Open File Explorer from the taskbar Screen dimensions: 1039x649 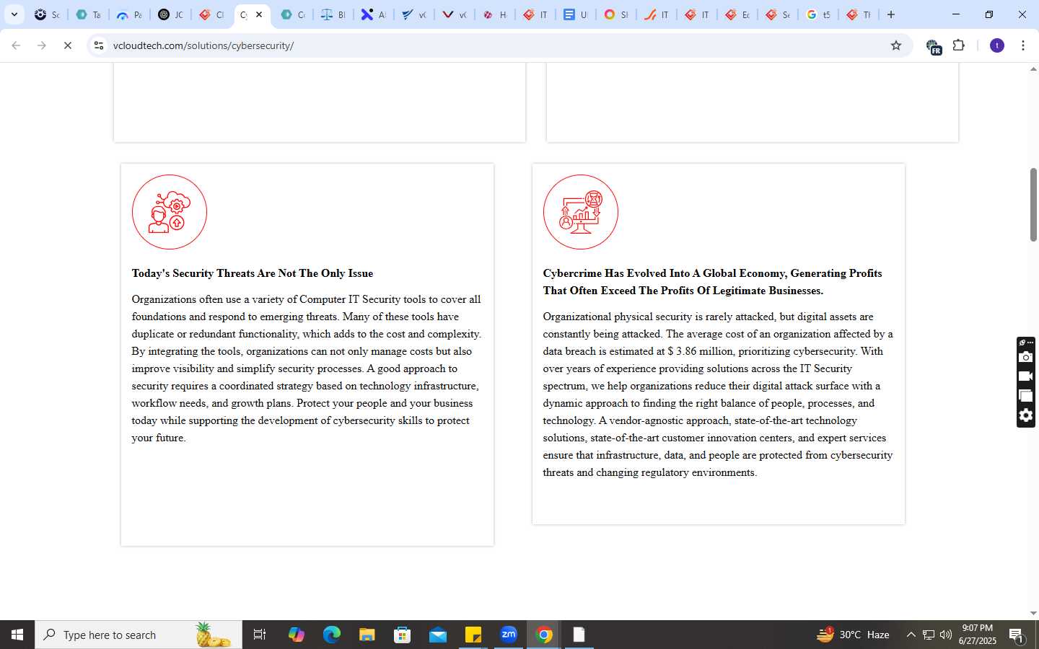pyautogui.click(x=367, y=635)
